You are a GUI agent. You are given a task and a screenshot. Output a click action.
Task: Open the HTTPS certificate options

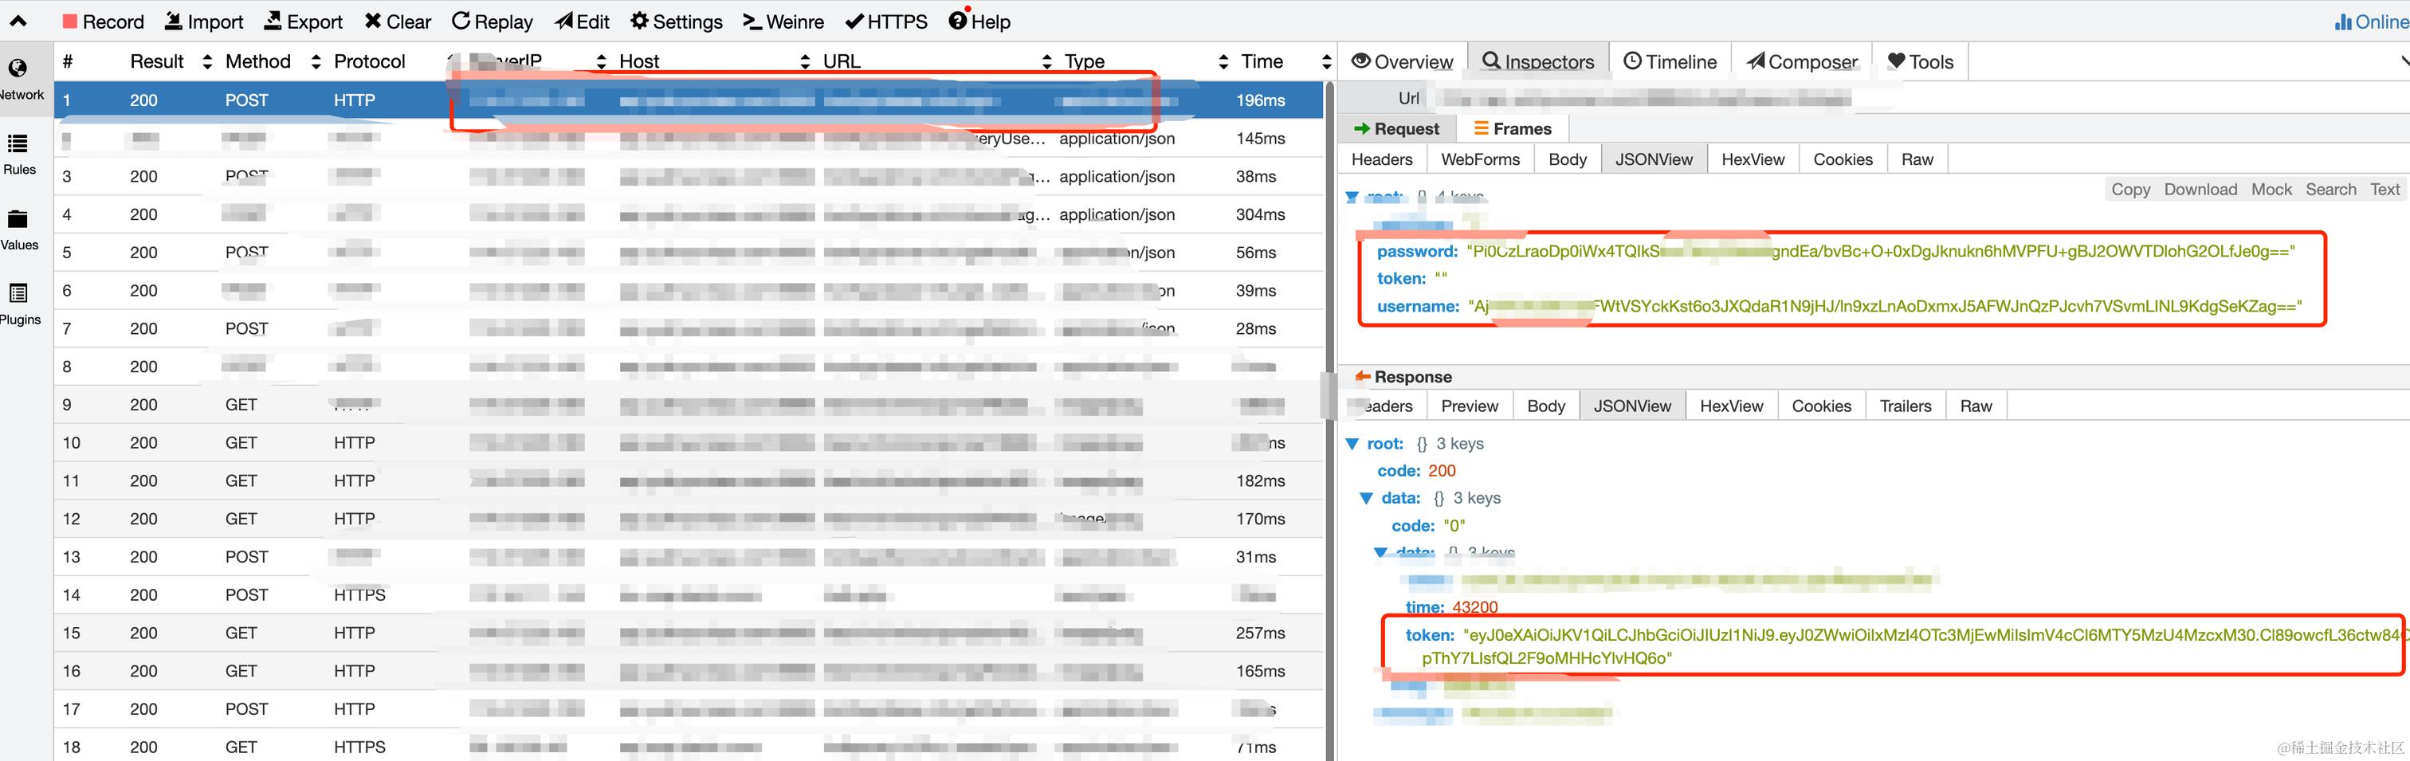click(x=886, y=21)
